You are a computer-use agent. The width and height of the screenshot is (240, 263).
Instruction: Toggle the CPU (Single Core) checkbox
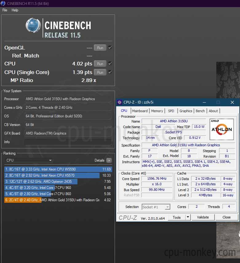click(x=110, y=72)
